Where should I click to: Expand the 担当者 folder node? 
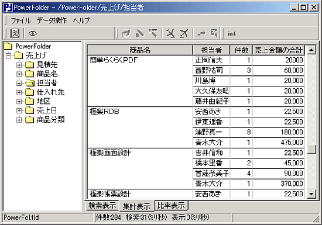pos(19,83)
